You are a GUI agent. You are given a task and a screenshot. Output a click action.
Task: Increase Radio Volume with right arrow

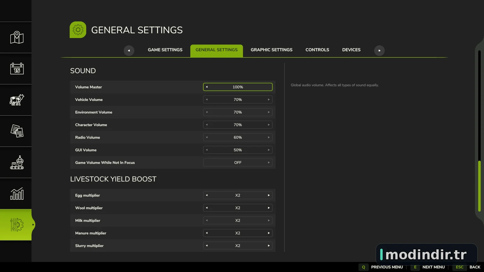269,137
